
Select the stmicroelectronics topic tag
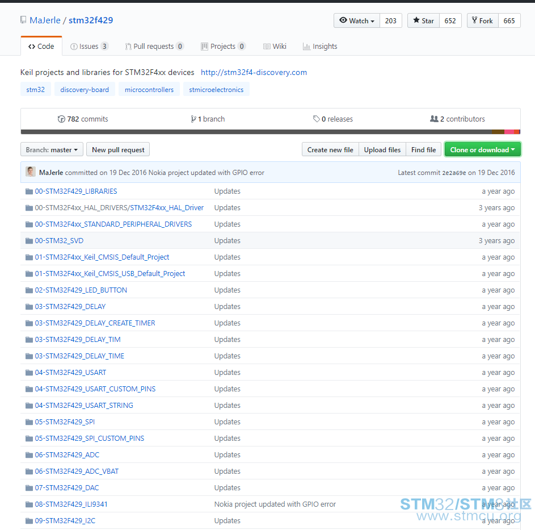click(216, 90)
